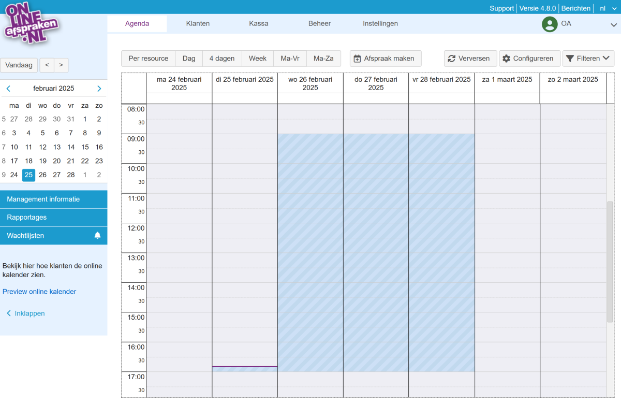This screenshot has height=402, width=621.
Task: Switch to Per resource view
Action: [x=149, y=59]
